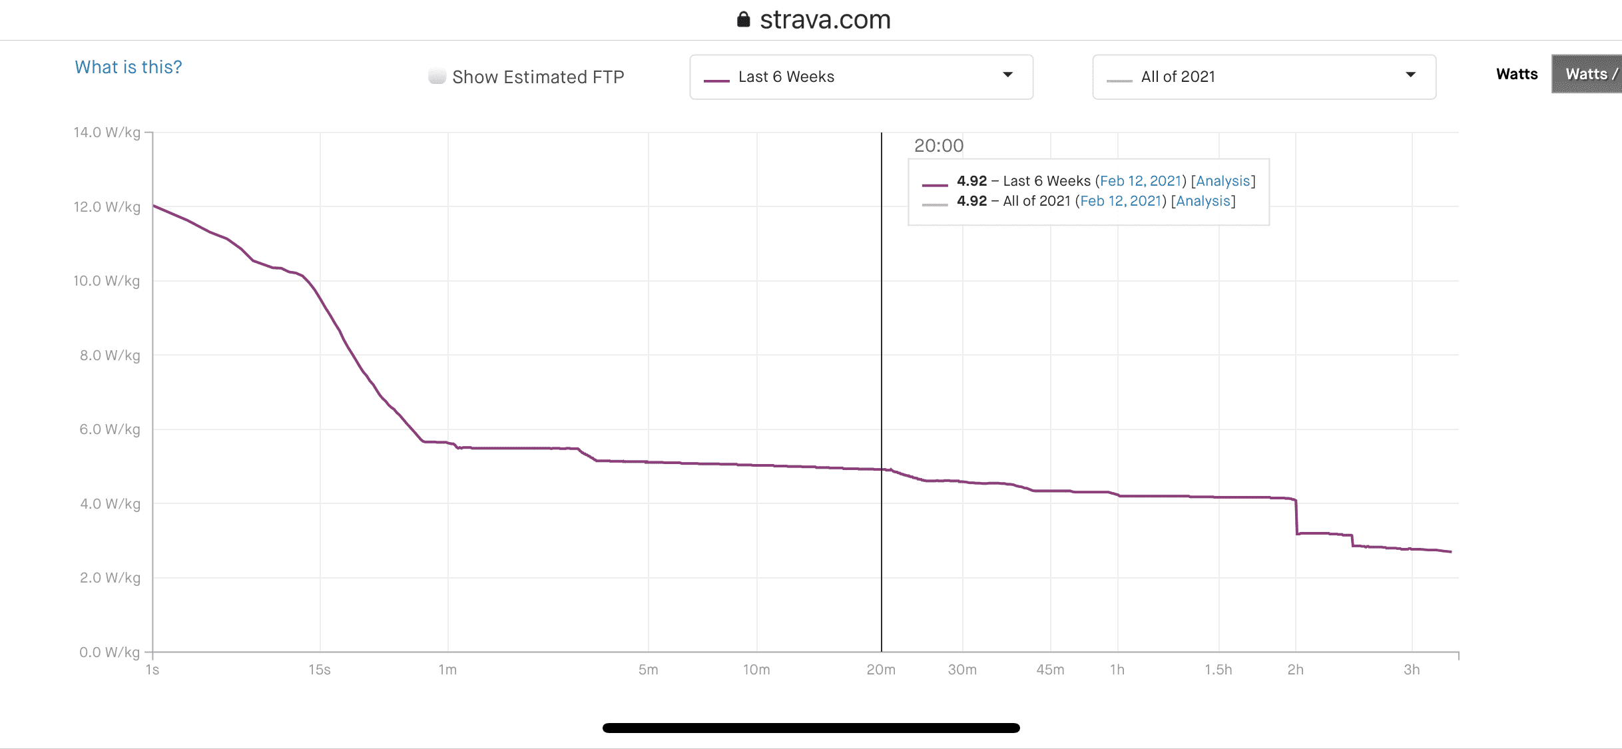The image size is (1622, 749).
Task: Open Analysis link for All of 2021
Action: (x=1203, y=201)
